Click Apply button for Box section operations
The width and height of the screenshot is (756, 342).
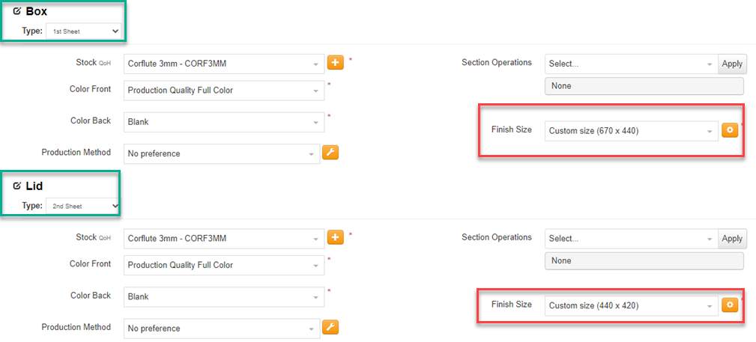(x=731, y=64)
